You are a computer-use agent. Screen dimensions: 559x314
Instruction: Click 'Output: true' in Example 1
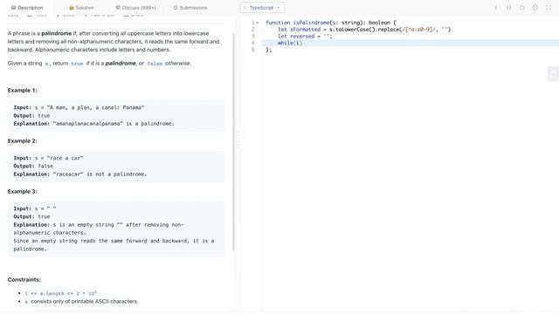31,116
